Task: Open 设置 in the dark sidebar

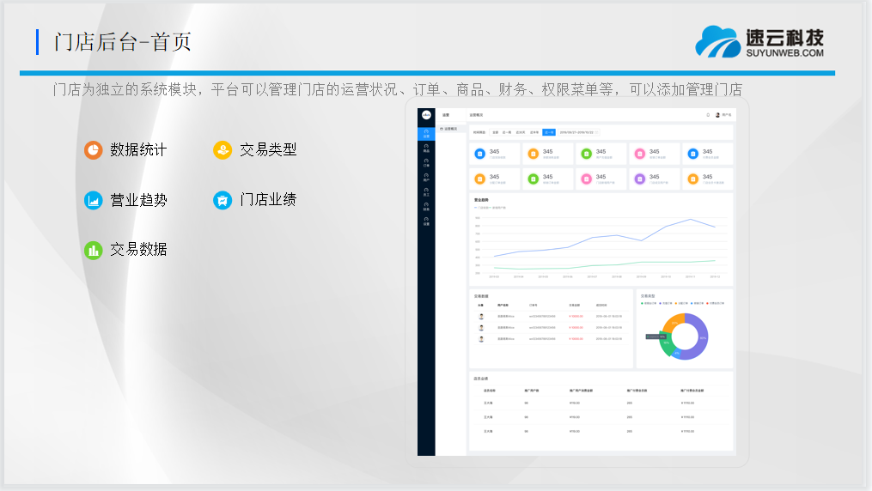Action: point(426,221)
